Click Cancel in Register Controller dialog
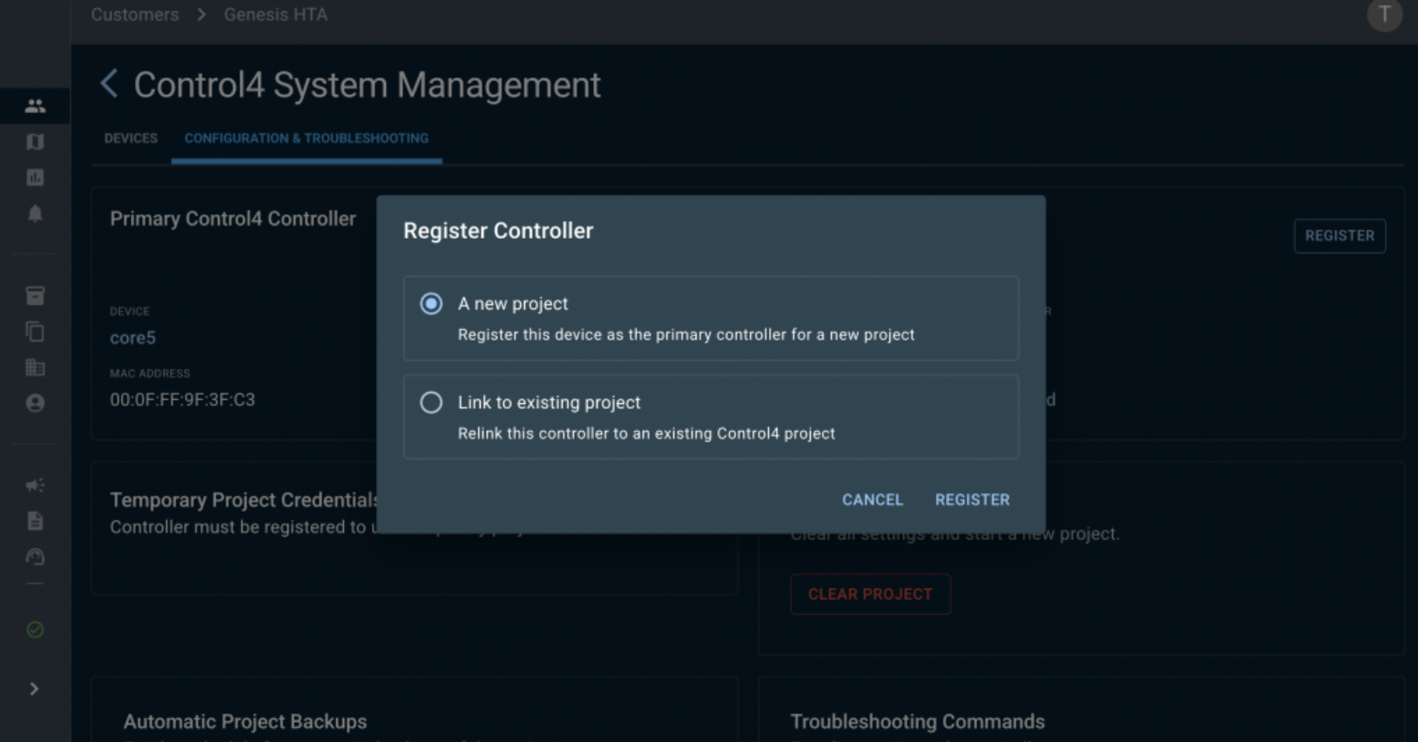The image size is (1418, 742). point(872,500)
